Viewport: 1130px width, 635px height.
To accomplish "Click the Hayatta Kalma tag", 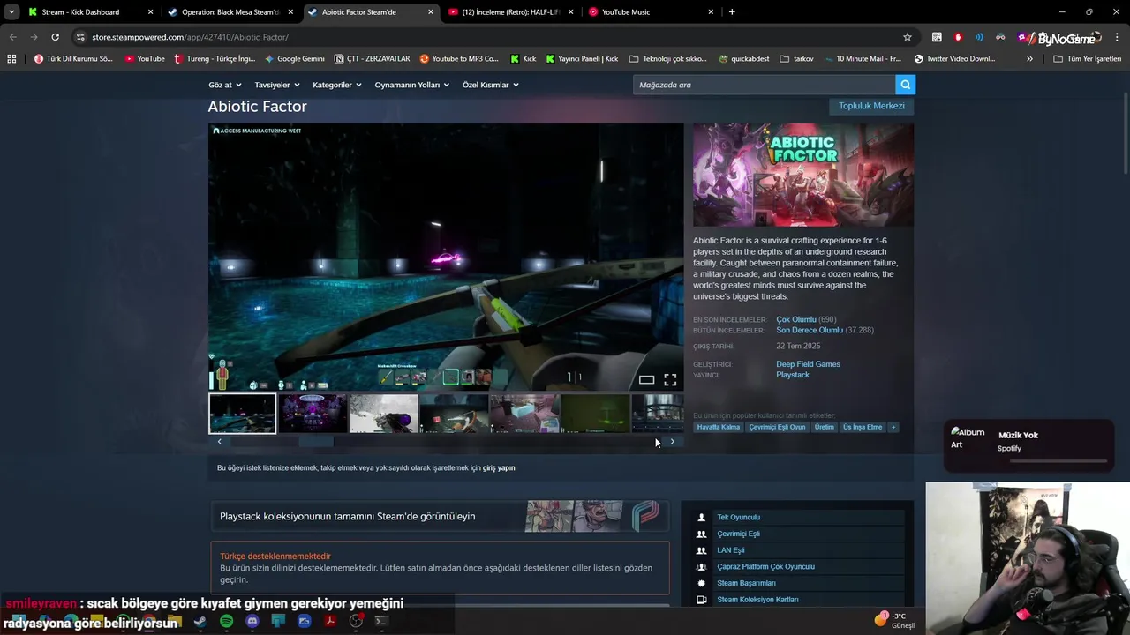I will [718, 427].
